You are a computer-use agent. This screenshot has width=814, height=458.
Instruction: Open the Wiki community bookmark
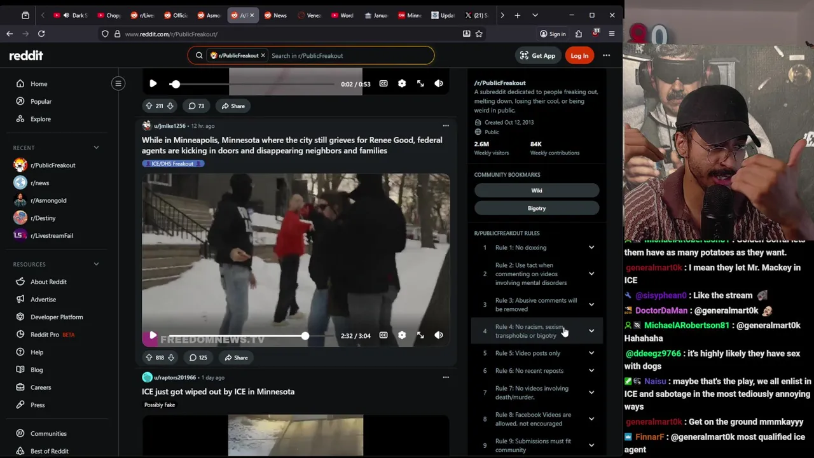click(x=537, y=190)
